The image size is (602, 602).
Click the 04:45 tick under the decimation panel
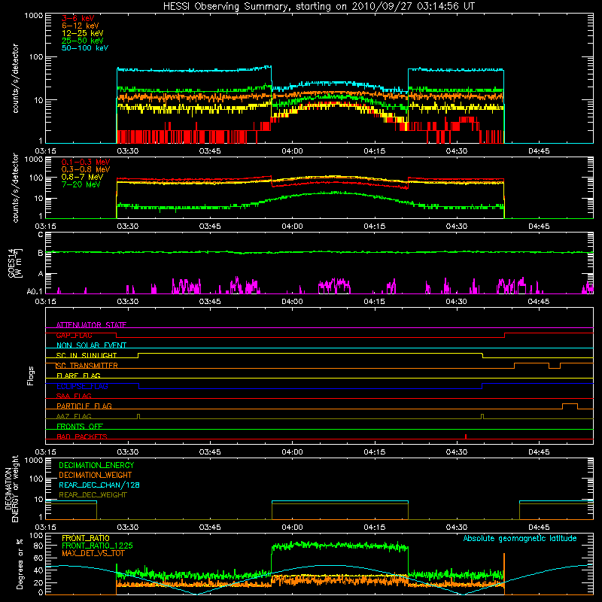pyautogui.click(x=539, y=528)
